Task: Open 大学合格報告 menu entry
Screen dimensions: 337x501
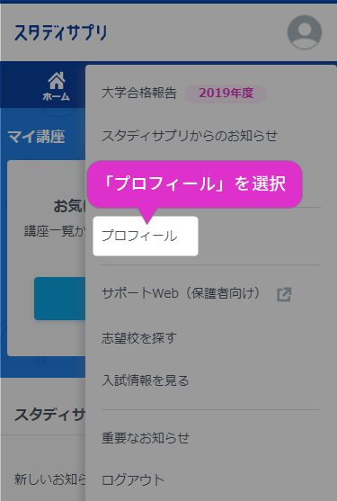Action: 138,93
